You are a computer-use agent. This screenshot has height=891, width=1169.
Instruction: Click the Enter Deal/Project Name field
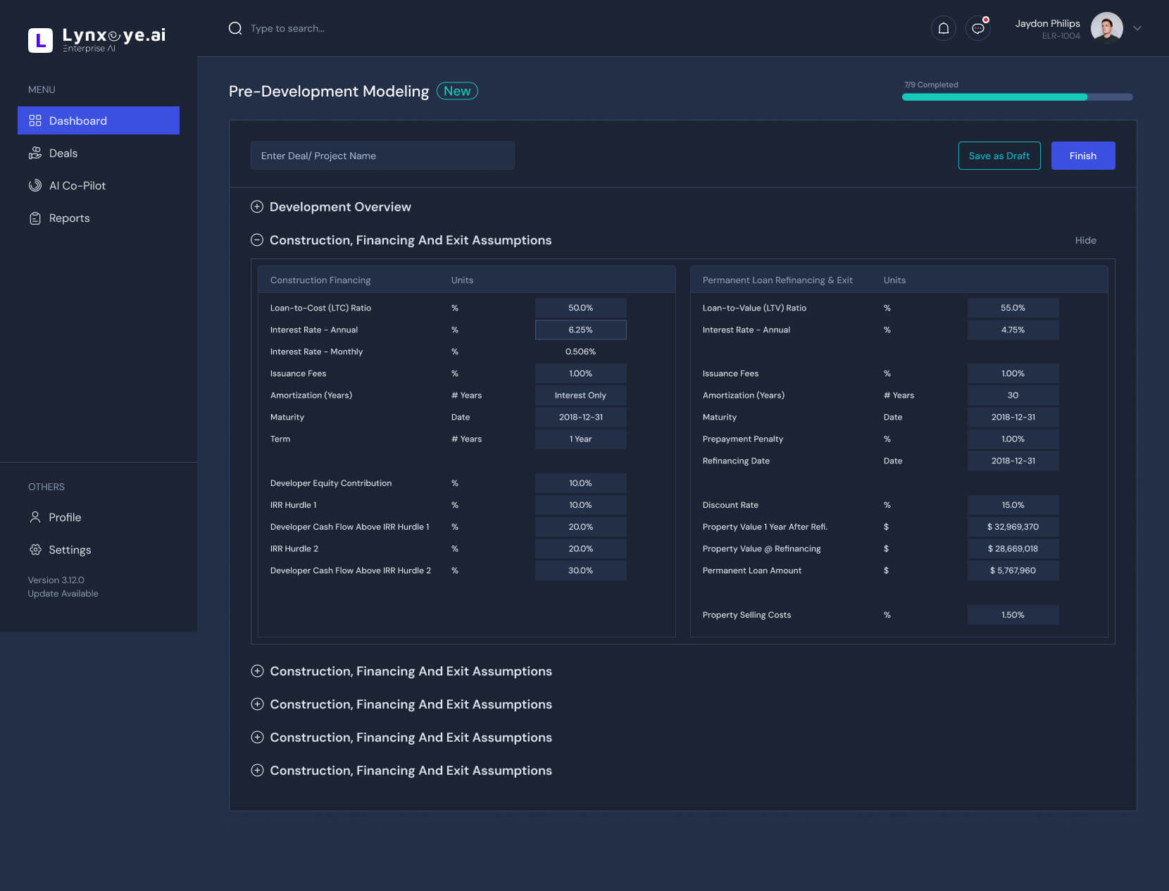tap(382, 156)
